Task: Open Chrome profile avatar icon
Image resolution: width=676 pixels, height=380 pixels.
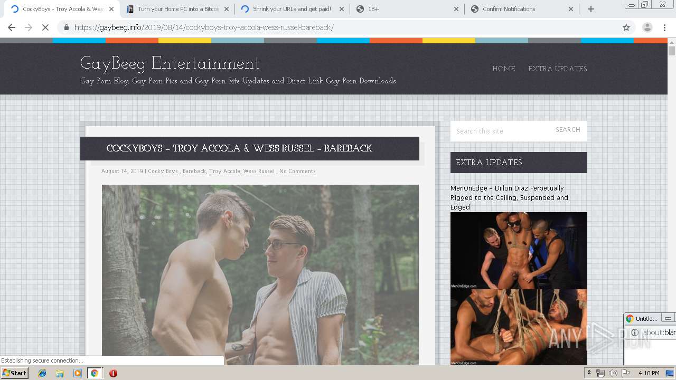Action: click(647, 27)
